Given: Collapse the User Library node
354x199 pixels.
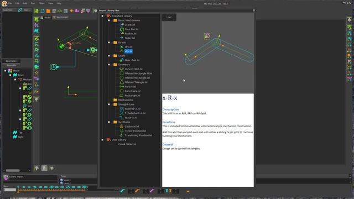Looking at the screenshot, I should tap(102, 140).
